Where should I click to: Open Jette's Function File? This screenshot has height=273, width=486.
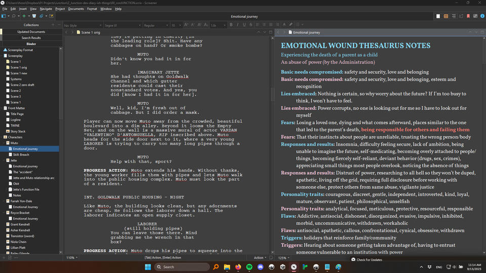pos(26,190)
